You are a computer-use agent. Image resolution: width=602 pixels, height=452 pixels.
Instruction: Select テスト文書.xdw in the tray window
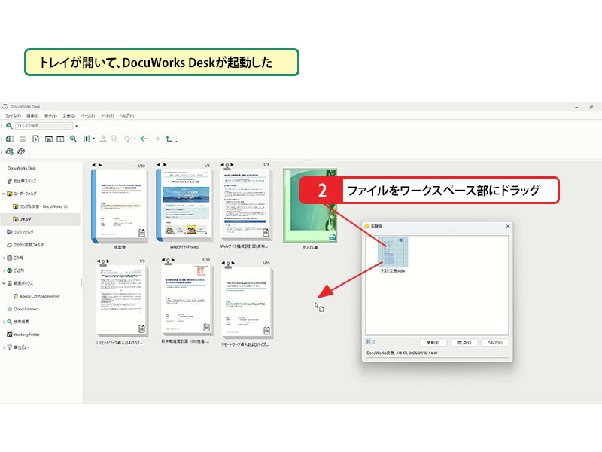pyautogui.click(x=392, y=255)
